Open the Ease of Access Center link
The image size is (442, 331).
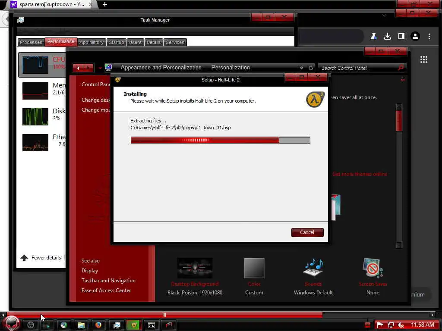click(106, 290)
